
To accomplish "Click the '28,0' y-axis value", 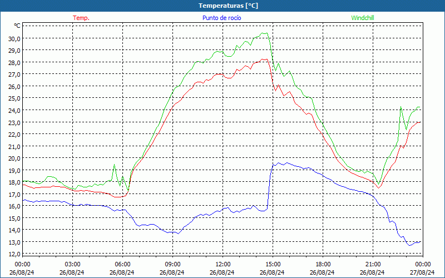I will click(x=14, y=63).
